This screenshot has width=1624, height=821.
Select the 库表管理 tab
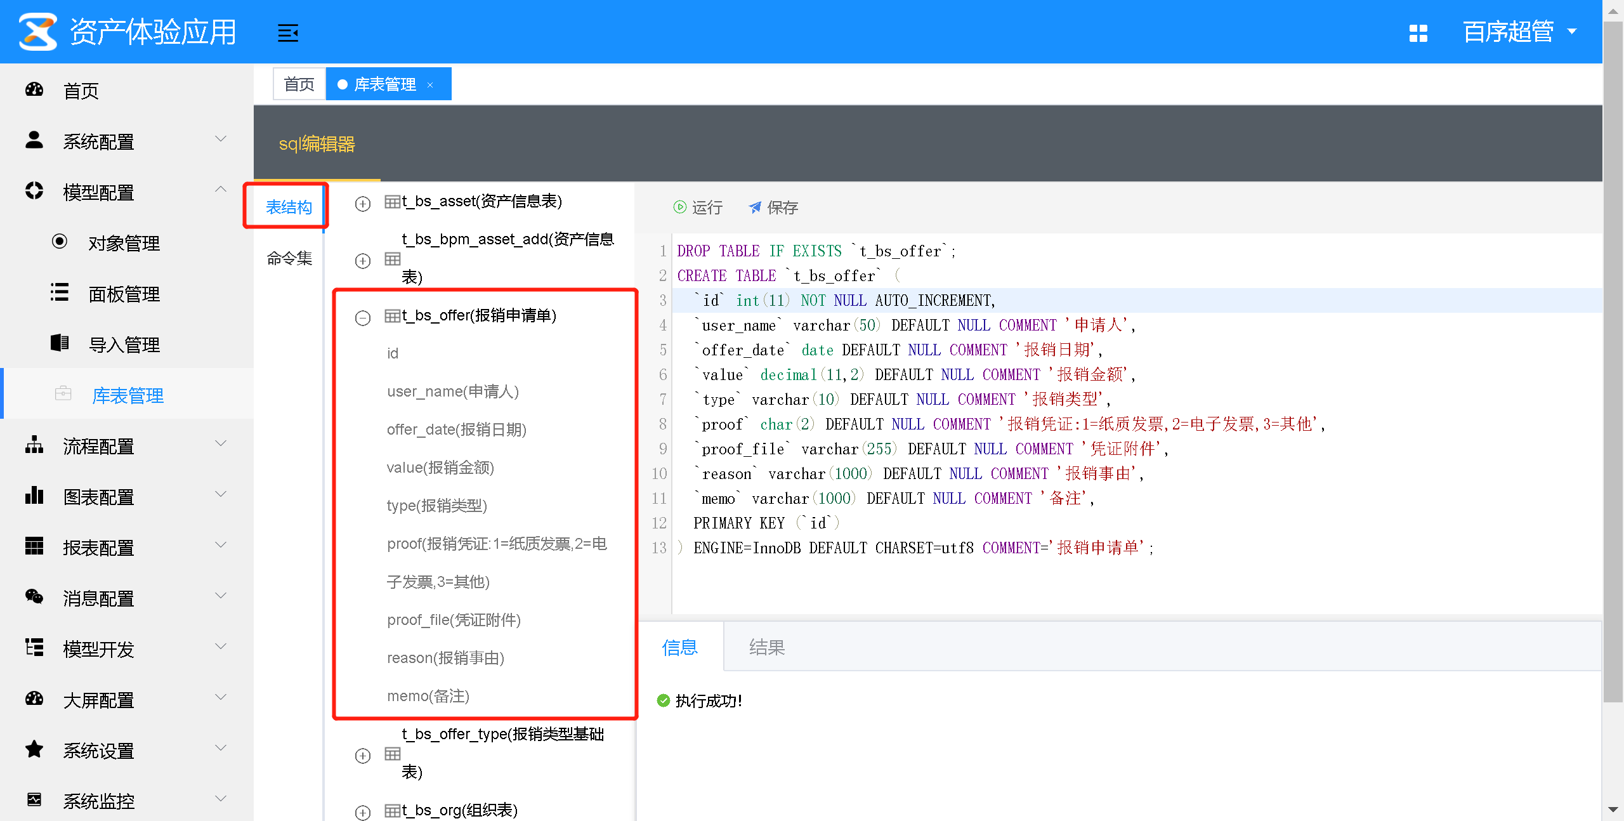(388, 84)
